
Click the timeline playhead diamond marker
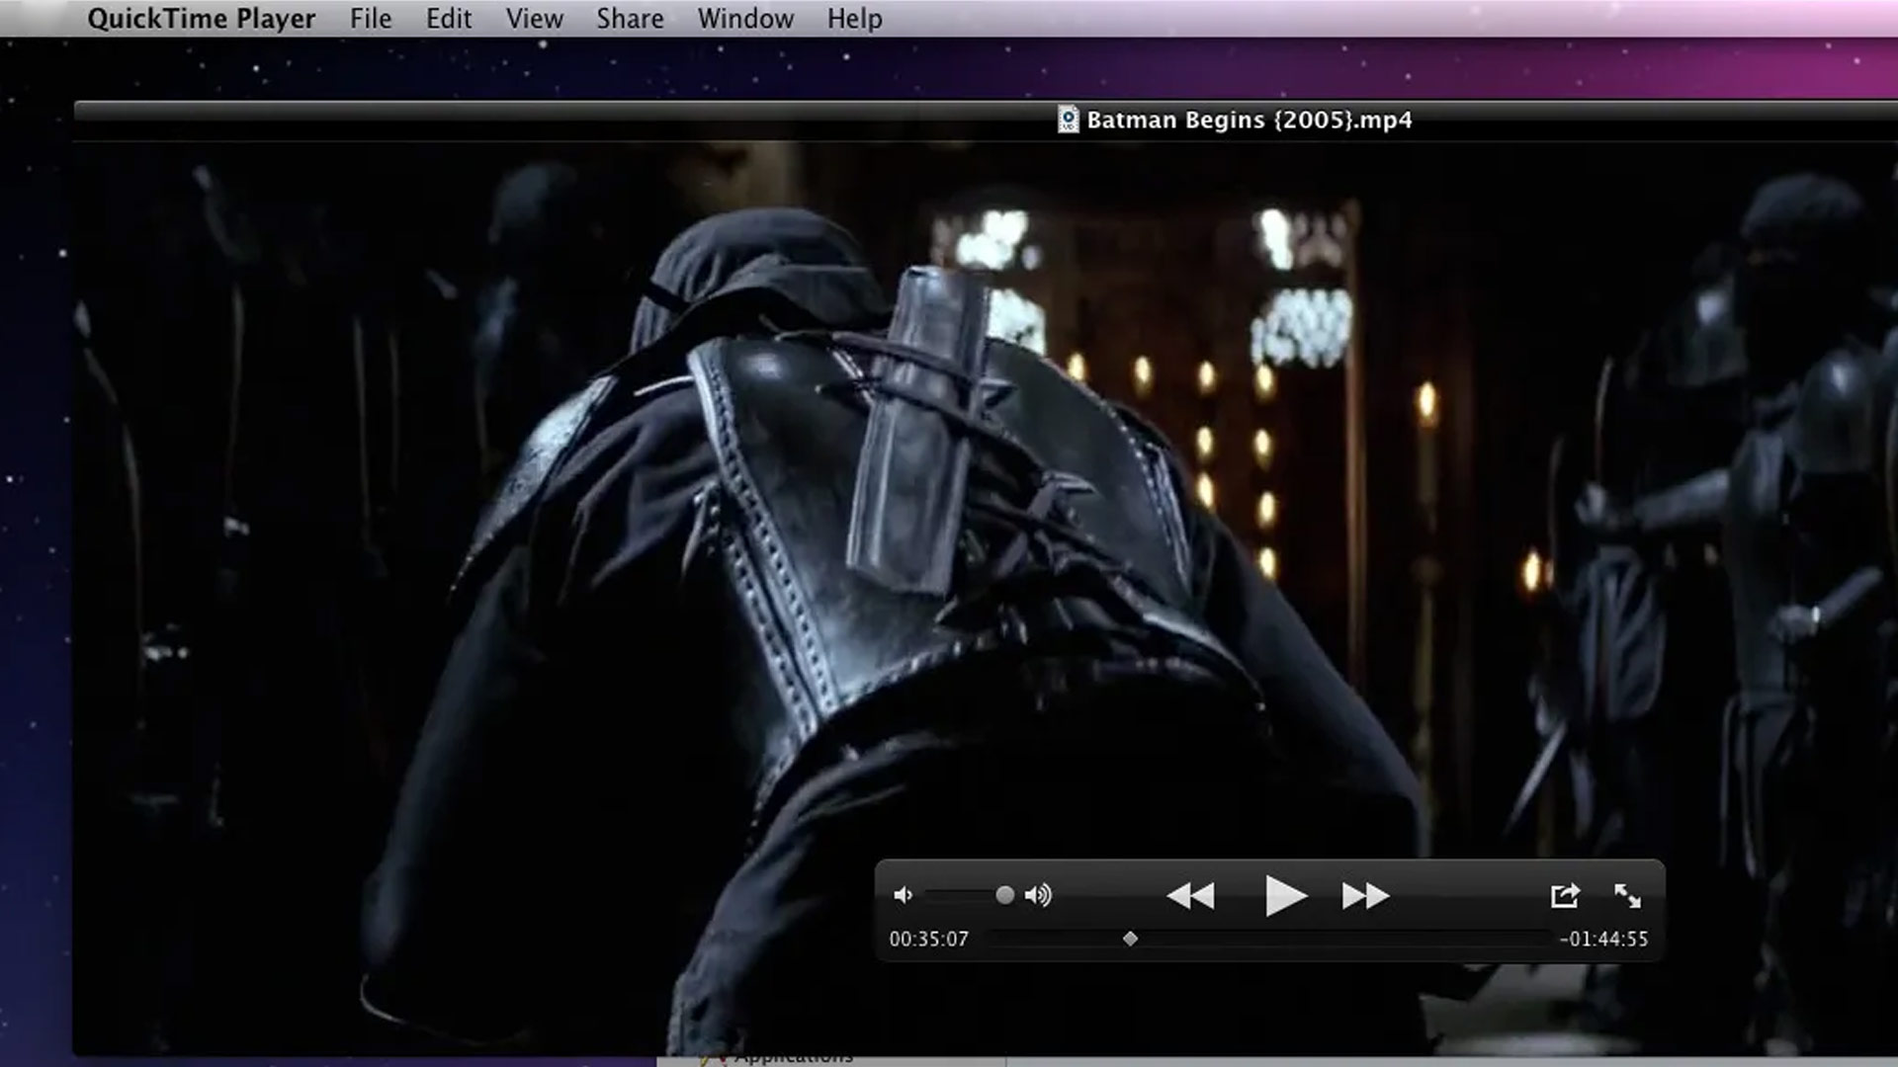(x=1130, y=939)
